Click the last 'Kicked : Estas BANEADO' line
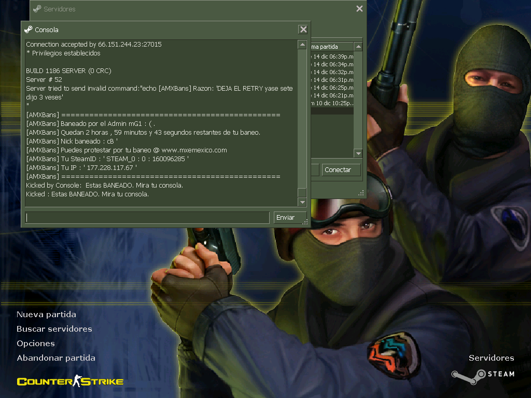 87,194
